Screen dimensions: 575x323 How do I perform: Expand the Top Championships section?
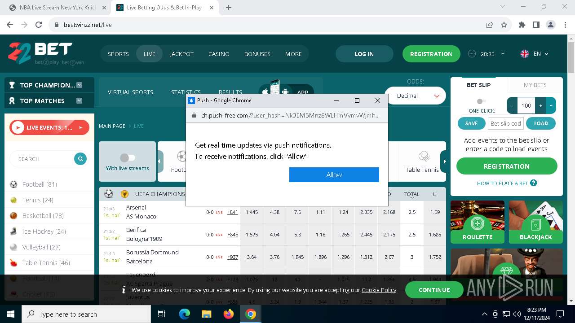click(x=80, y=85)
